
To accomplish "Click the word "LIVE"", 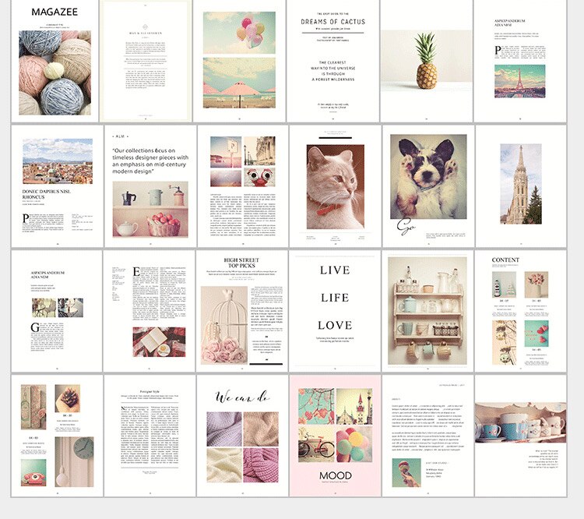I will [335, 270].
